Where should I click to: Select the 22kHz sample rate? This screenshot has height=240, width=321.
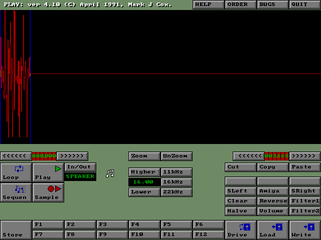(x=176, y=192)
